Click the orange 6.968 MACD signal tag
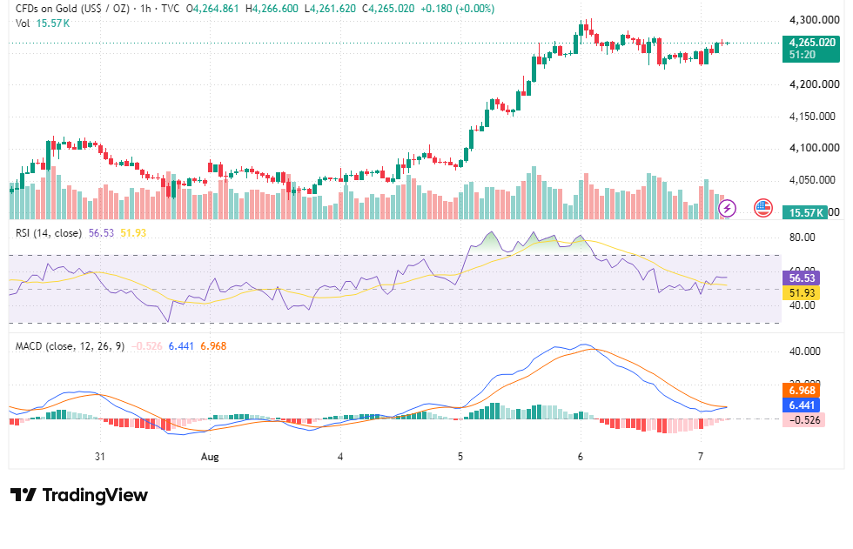 pos(802,391)
